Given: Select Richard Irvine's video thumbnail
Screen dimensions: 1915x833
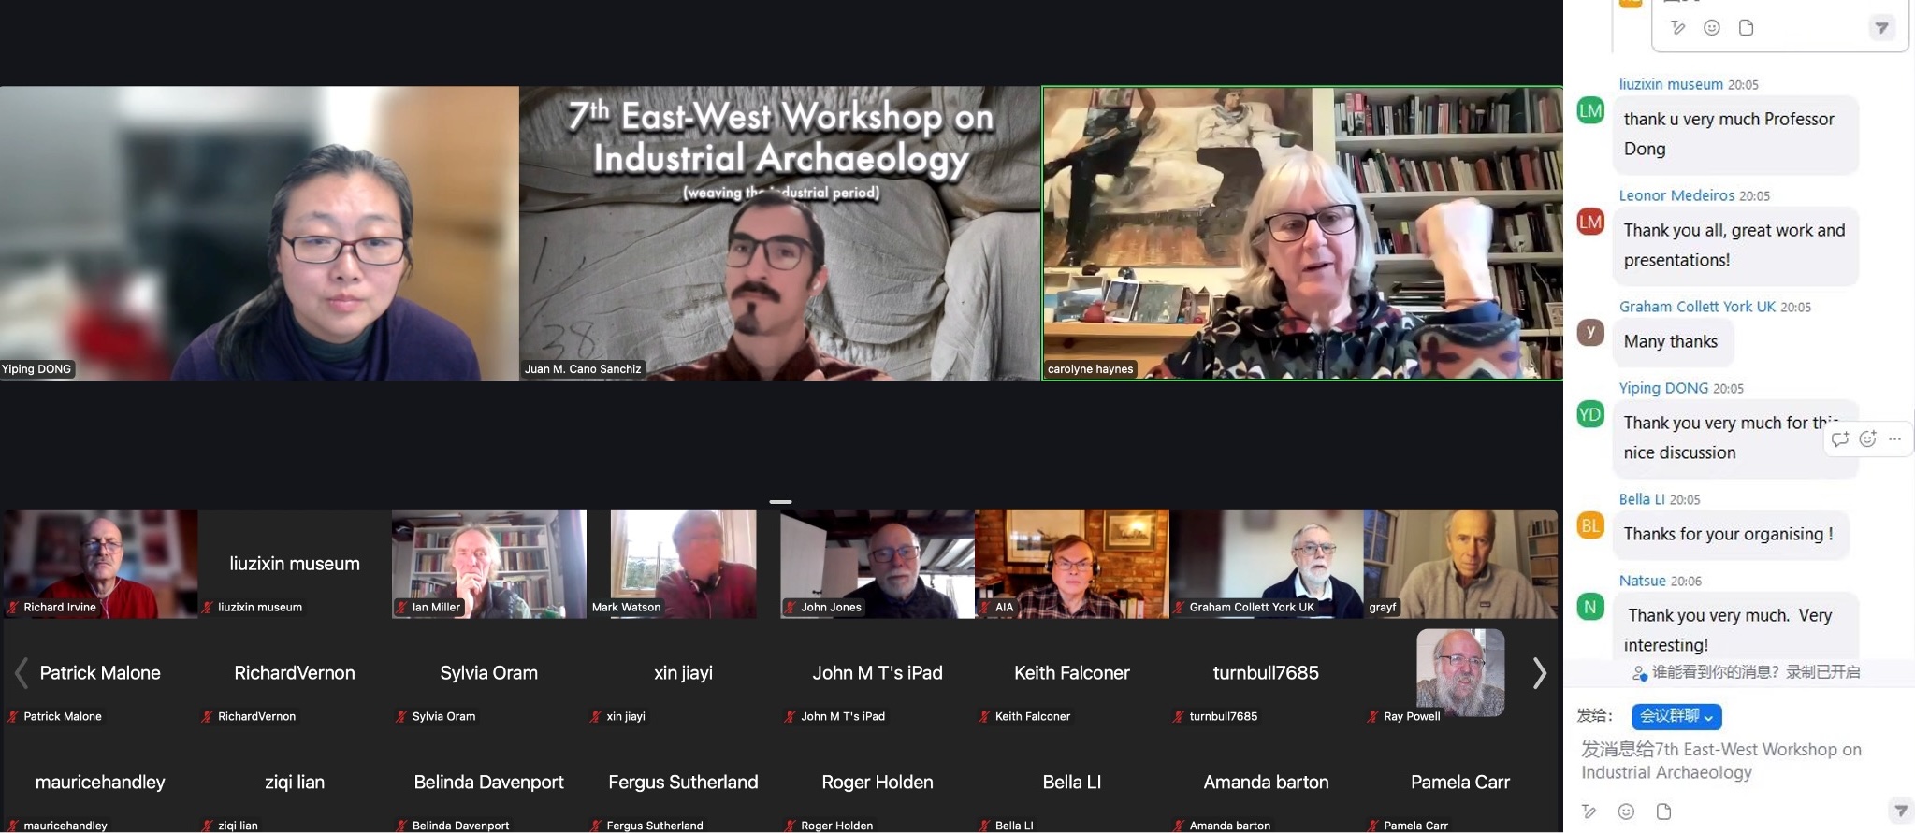Looking at the screenshot, I should click(x=100, y=564).
